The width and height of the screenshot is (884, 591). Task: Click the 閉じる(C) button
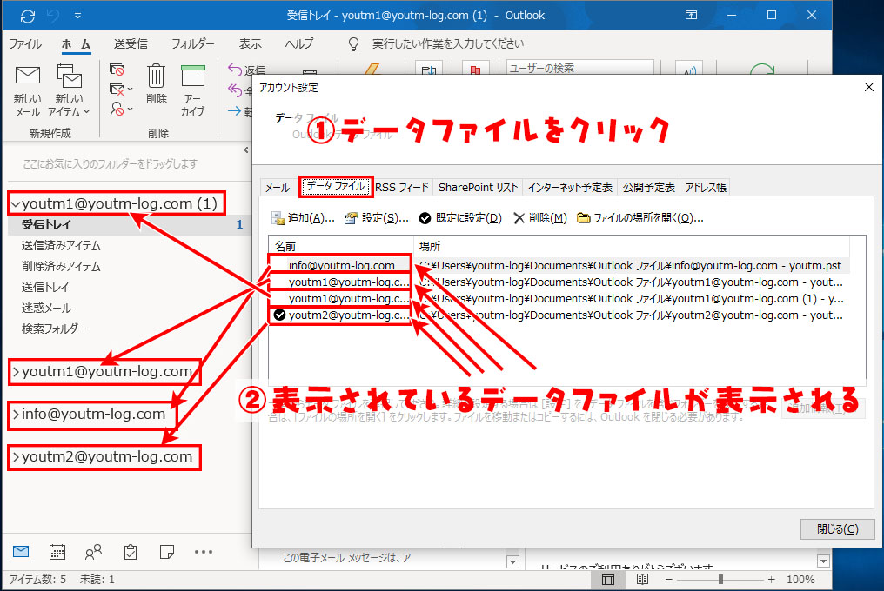pyautogui.click(x=837, y=529)
